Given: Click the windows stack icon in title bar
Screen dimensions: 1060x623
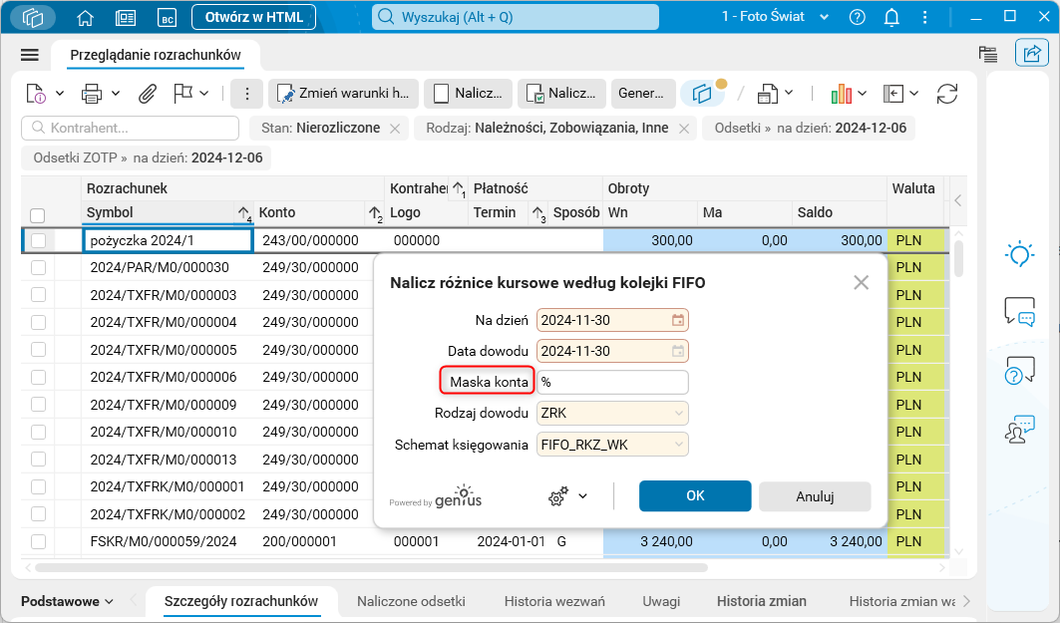Looking at the screenshot, I should click(x=33, y=18).
